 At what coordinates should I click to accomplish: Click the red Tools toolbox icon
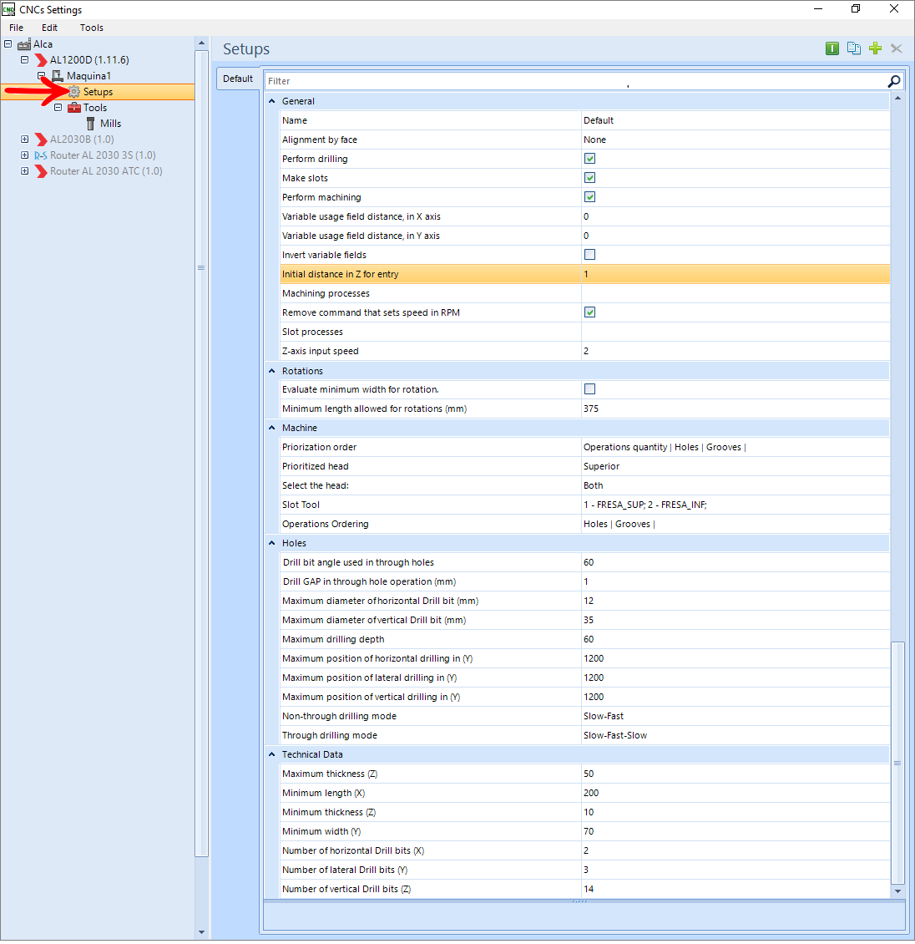point(74,107)
